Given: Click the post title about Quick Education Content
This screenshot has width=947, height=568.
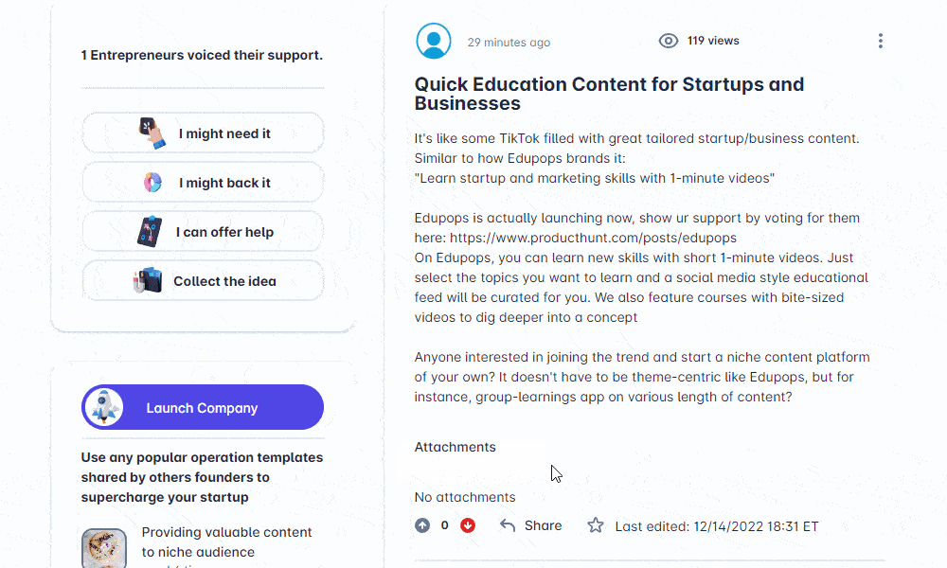Looking at the screenshot, I should 609,94.
